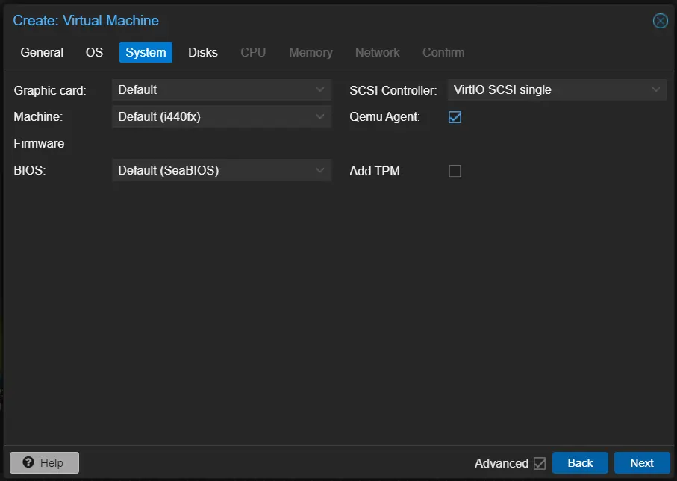The image size is (677, 481).
Task: Click the Help button
Action: point(44,462)
